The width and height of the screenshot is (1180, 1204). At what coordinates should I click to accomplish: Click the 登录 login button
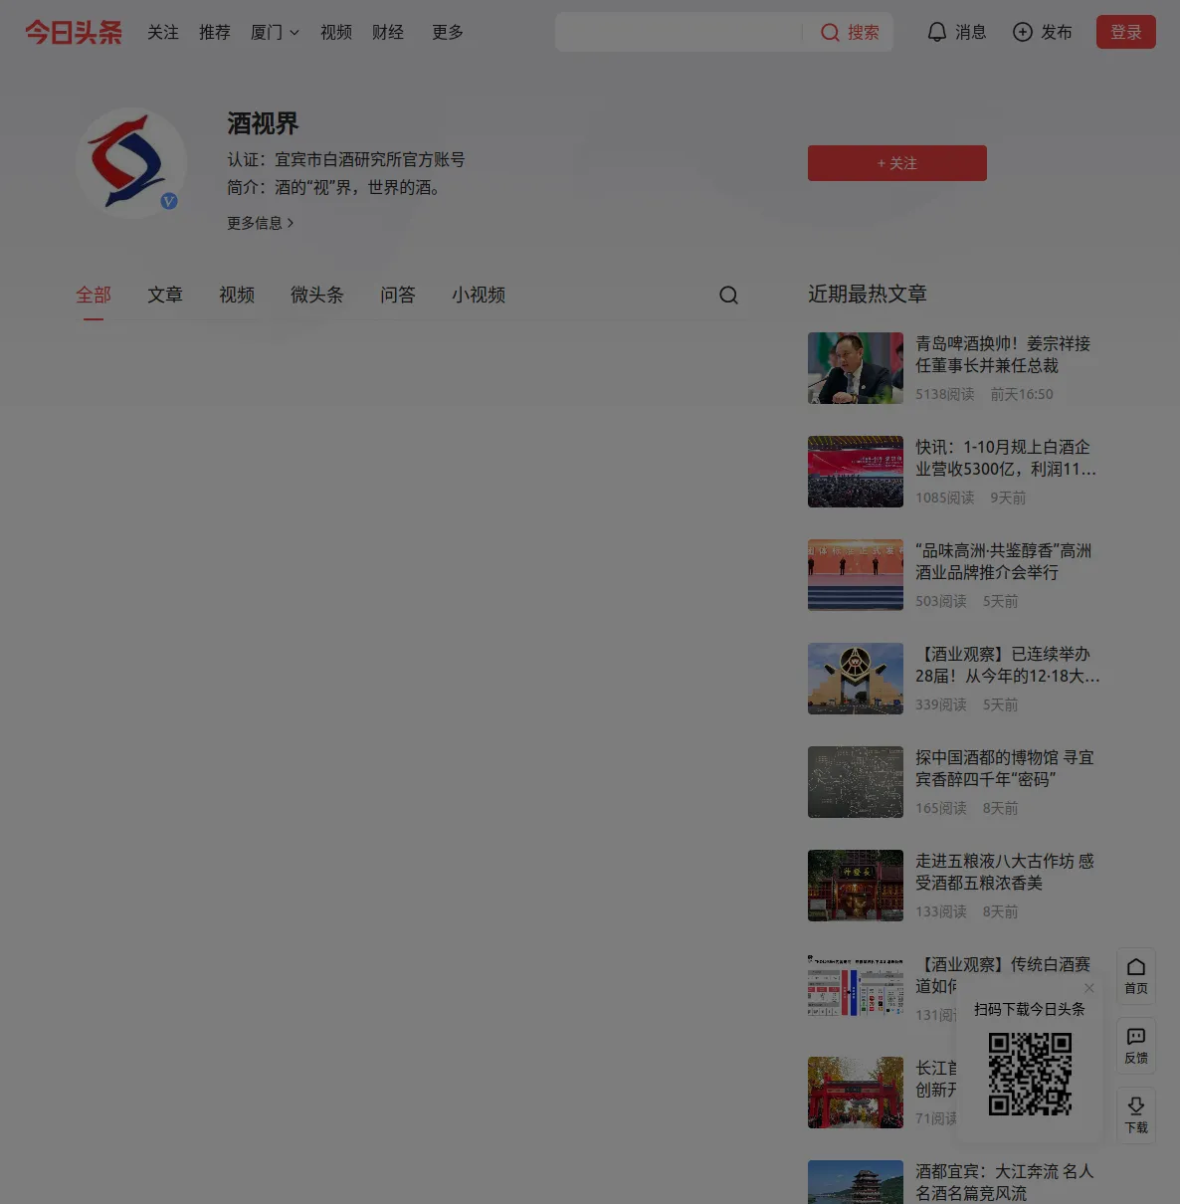coord(1126,32)
